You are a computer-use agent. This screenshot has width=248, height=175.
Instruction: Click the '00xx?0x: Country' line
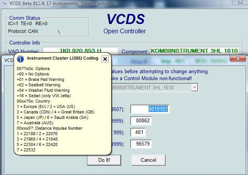[x=33, y=101]
